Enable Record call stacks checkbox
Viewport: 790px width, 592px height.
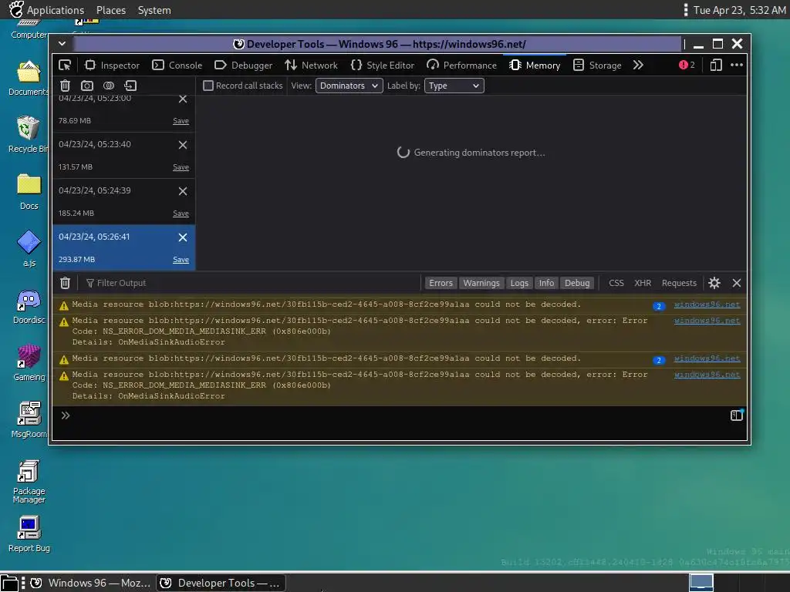[x=208, y=86]
